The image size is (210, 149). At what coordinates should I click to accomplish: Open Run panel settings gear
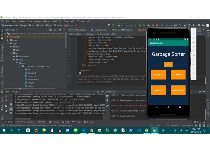click(98, 92)
